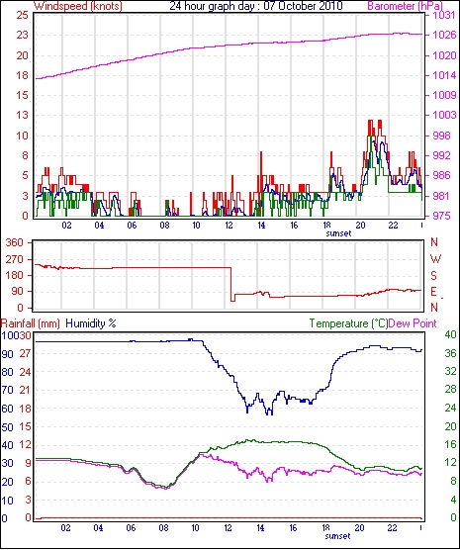460x550 pixels.
Task: Click the Windspeed (knots) axis title
Action: (77, 6)
